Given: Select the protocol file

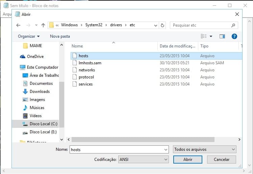Looking at the screenshot, I should coord(156,77).
